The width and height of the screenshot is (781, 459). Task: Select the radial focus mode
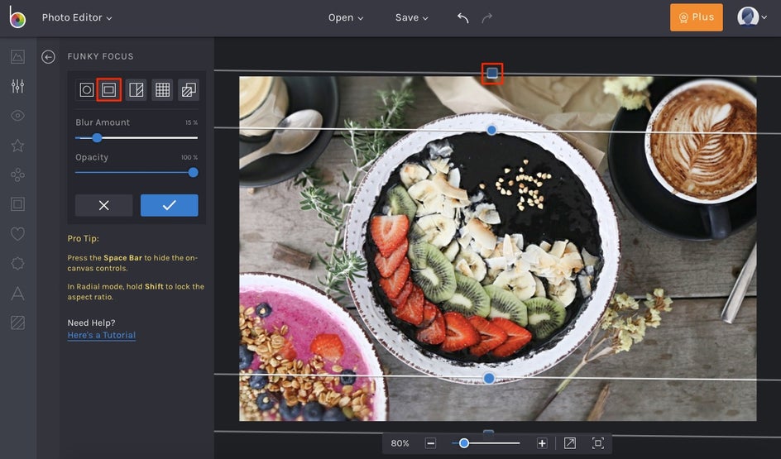coord(86,90)
